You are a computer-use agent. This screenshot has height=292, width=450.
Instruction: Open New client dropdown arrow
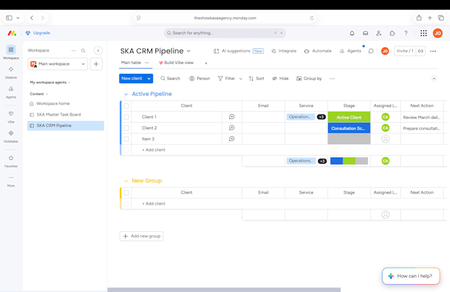click(149, 79)
